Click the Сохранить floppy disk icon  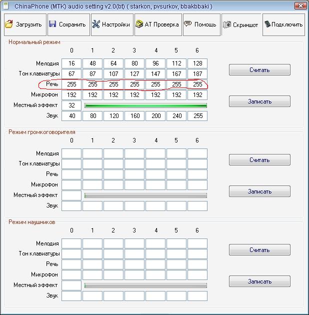pos(52,24)
